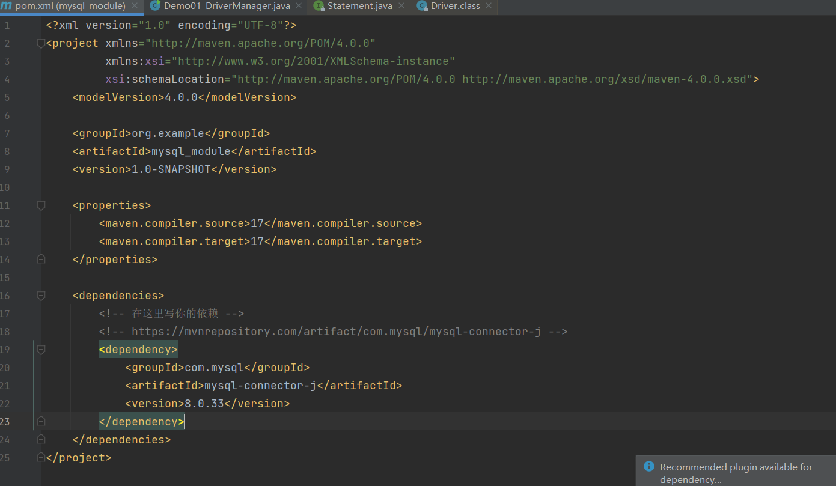
Task: Click line number 6 in the gutter
Action: pos(7,115)
